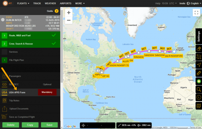
Task: Click the ALLRY waypoint label
Action: [126, 61]
